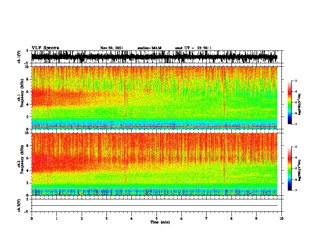Click time axis tick label '0'
317x245 pixels.
(32, 219)
